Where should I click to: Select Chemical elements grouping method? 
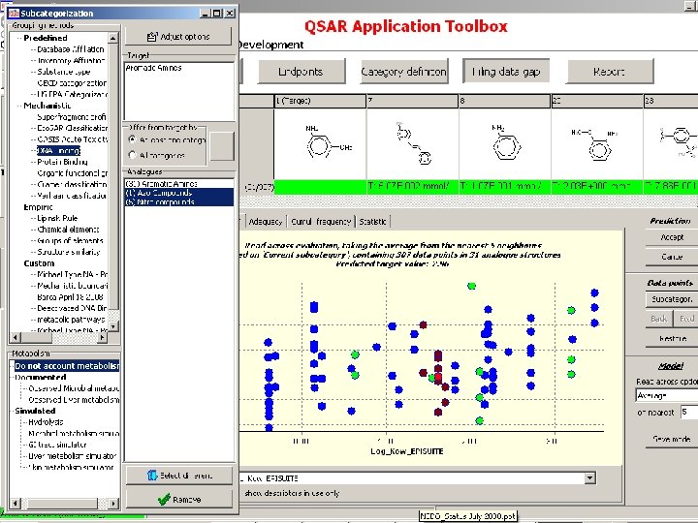(68, 229)
